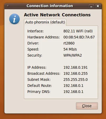Viewport: 106px width, 119px height.
Task: Click the speed value 54 Mb/s
Action: 70,49
